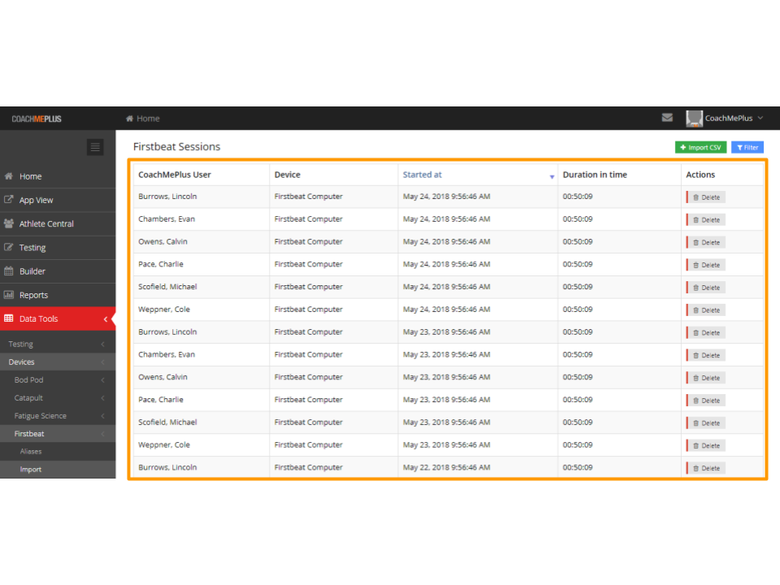
Task: Open Firstbeat Aliases page
Action: pos(58,451)
